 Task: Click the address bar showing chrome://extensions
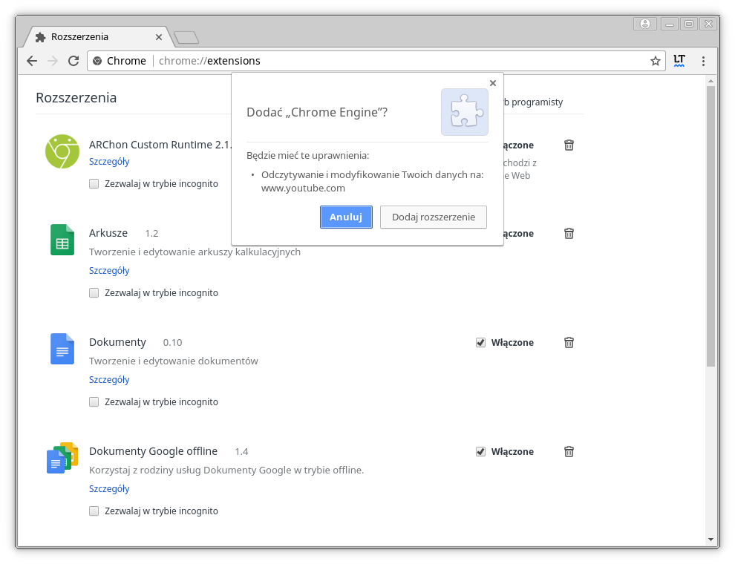(x=376, y=61)
